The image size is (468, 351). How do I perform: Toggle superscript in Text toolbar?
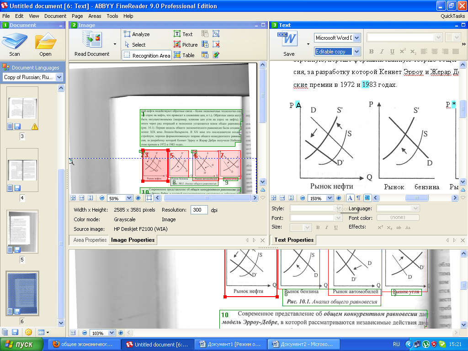click(x=403, y=51)
